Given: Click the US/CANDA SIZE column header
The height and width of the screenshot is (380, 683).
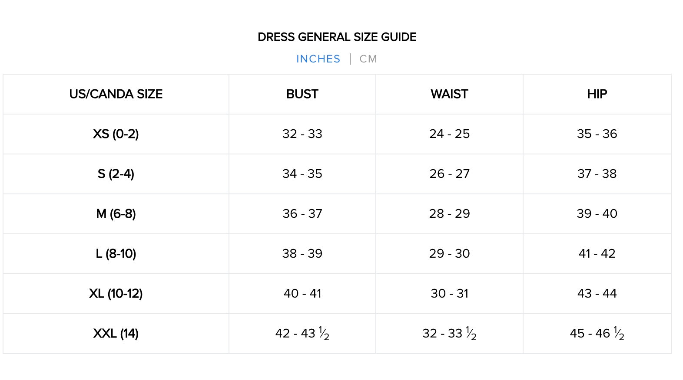Looking at the screenshot, I should point(116,94).
